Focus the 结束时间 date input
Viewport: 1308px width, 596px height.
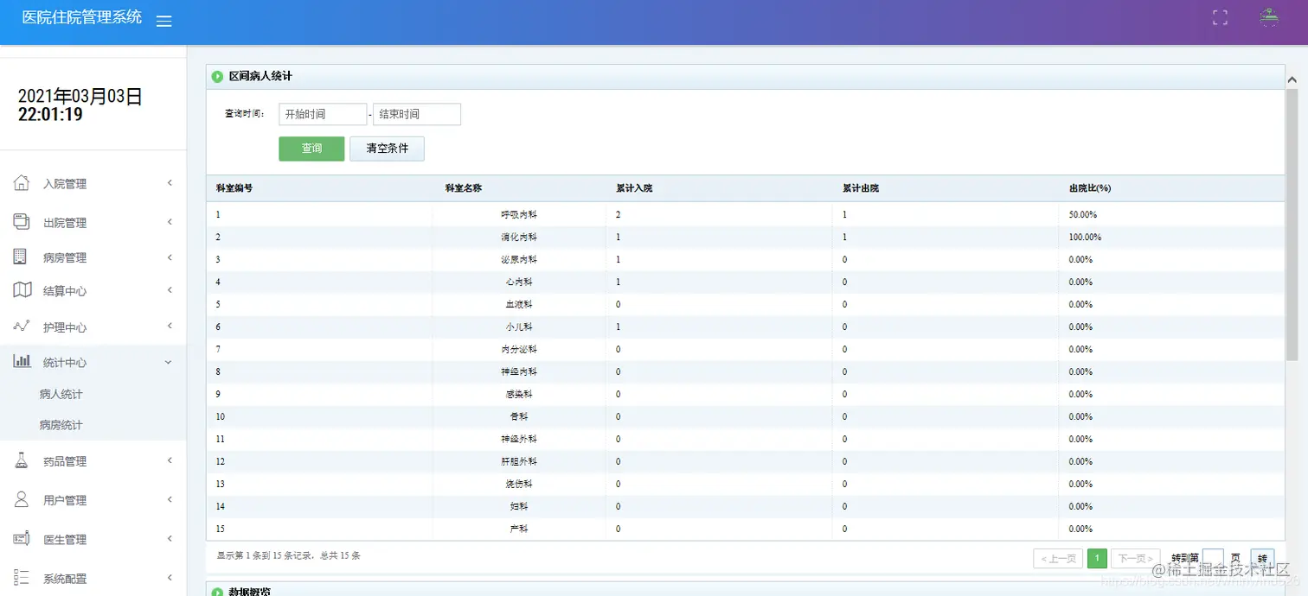[x=417, y=114]
